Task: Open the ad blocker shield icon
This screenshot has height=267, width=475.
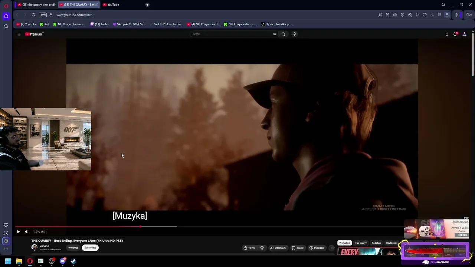Action: 403,15
